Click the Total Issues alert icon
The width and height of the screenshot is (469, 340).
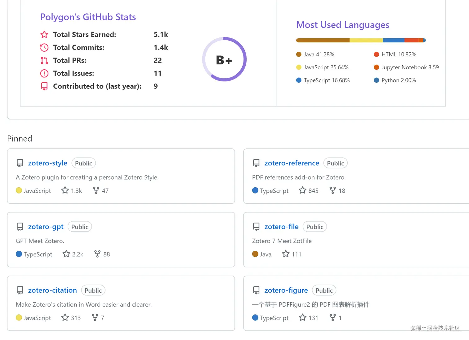pyautogui.click(x=44, y=73)
